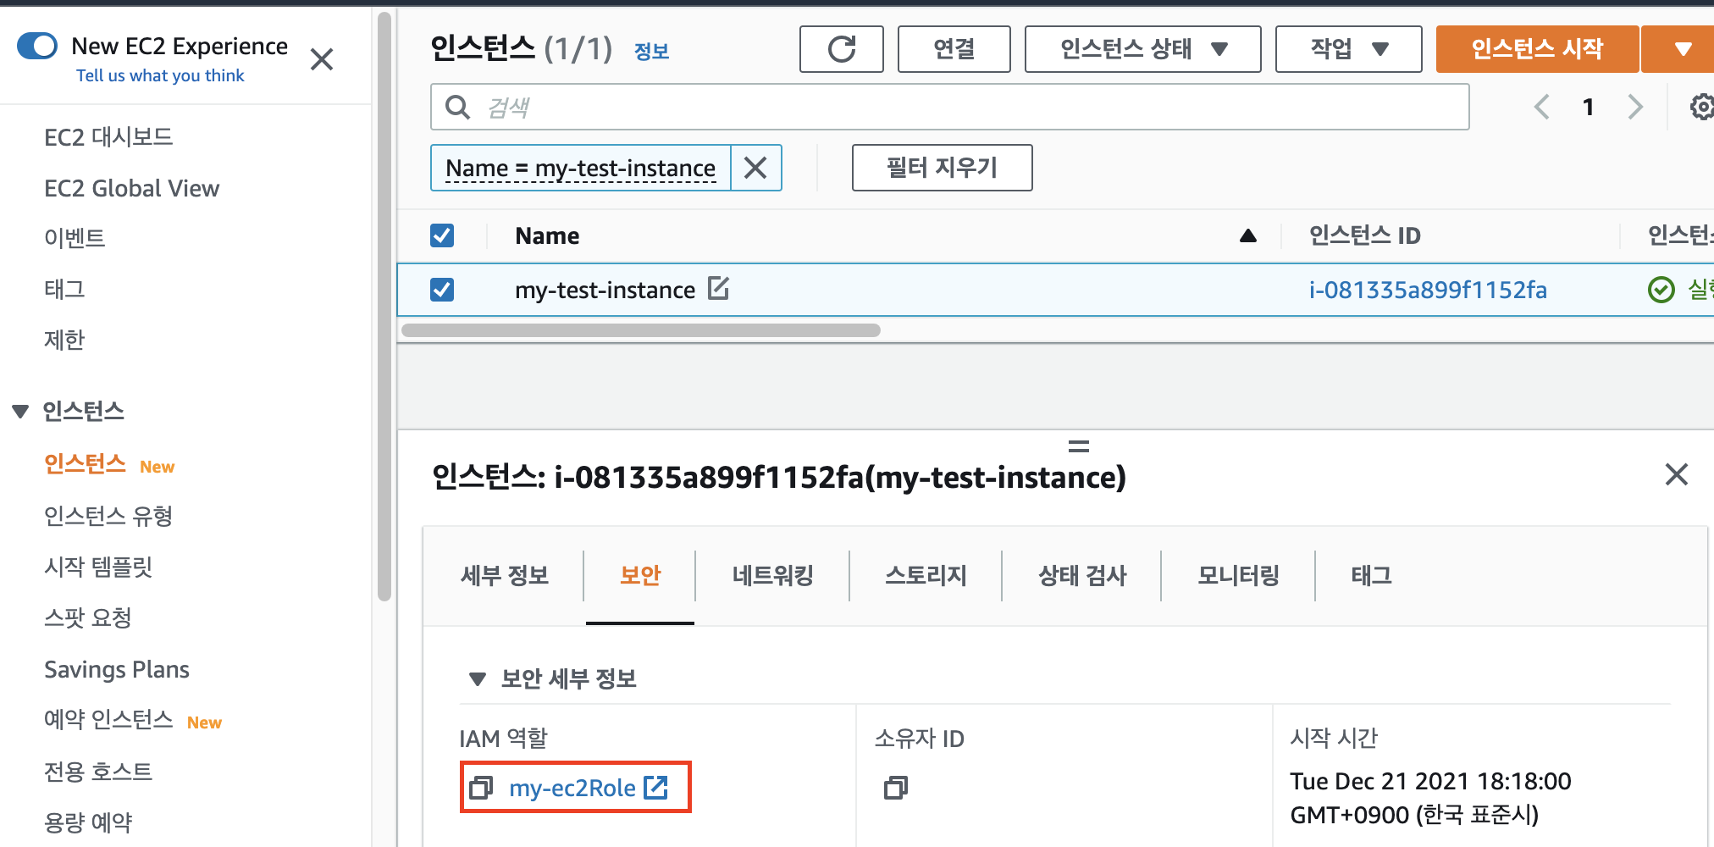Click the 연결 connect button

[x=954, y=49]
